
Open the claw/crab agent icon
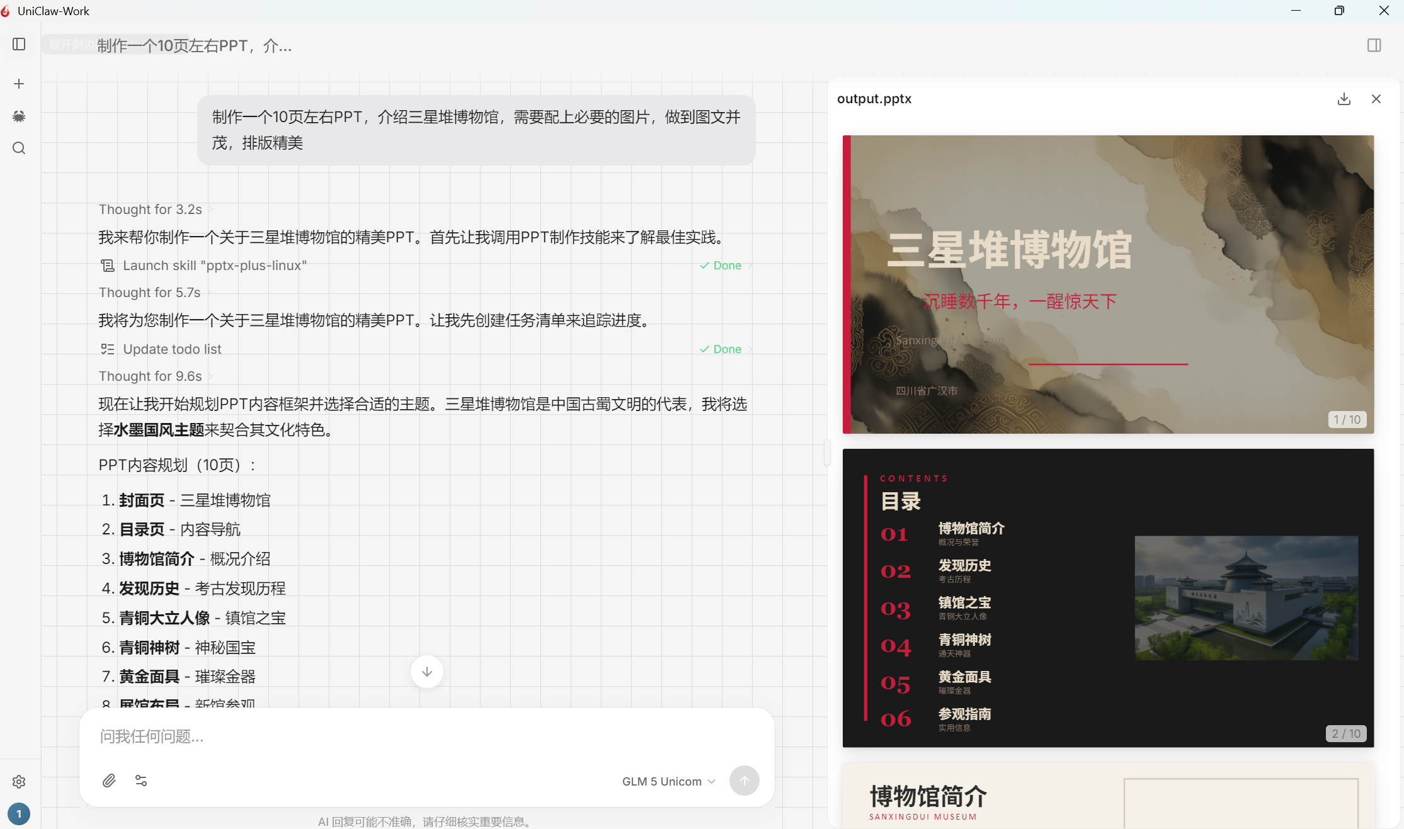19,116
